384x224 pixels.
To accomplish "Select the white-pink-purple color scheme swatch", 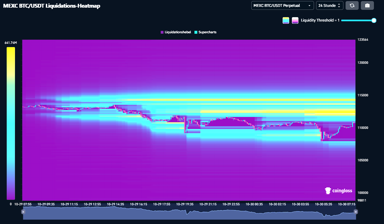I will pos(295,20).
